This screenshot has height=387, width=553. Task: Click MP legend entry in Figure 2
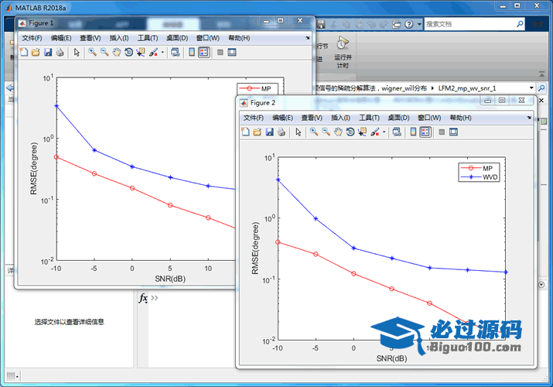pos(480,168)
